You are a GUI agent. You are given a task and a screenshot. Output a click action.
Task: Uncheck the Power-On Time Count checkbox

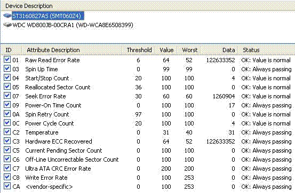[x=7, y=105]
